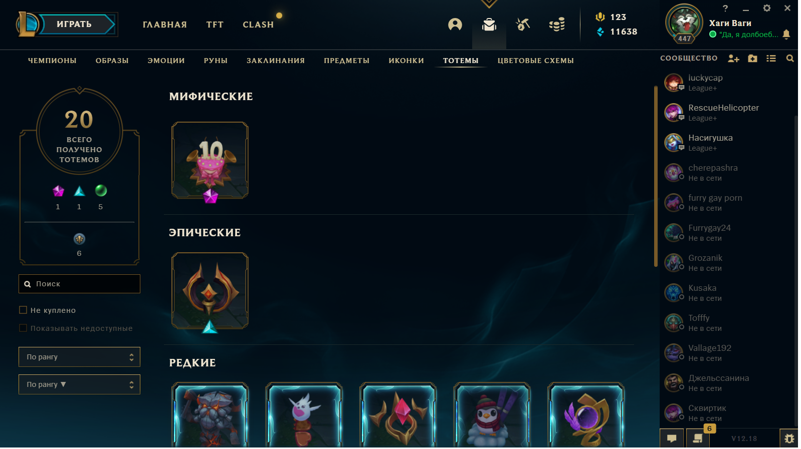Open the store coins icon
This screenshot has width=801, height=449.
tap(557, 25)
